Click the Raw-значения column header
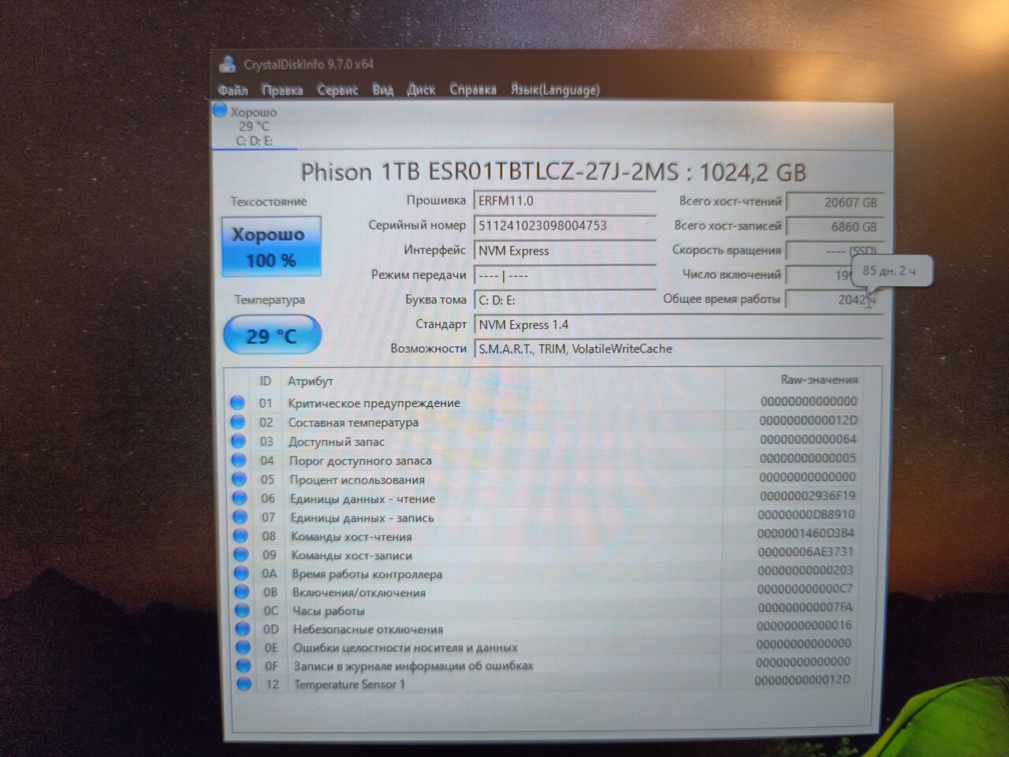1009x757 pixels. pos(818,380)
